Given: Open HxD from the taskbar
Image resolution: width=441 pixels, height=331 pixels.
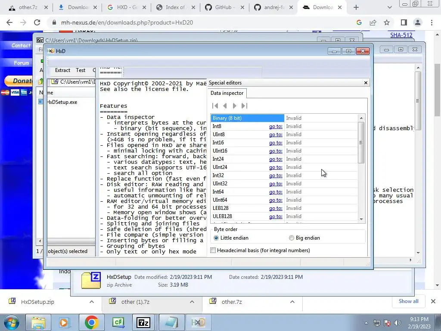Looking at the screenshot, I should (x=198, y=322).
